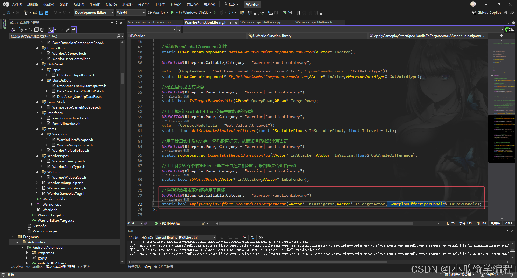Click the send feedback person icon
The height and width of the screenshot is (278, 517).
512,12
